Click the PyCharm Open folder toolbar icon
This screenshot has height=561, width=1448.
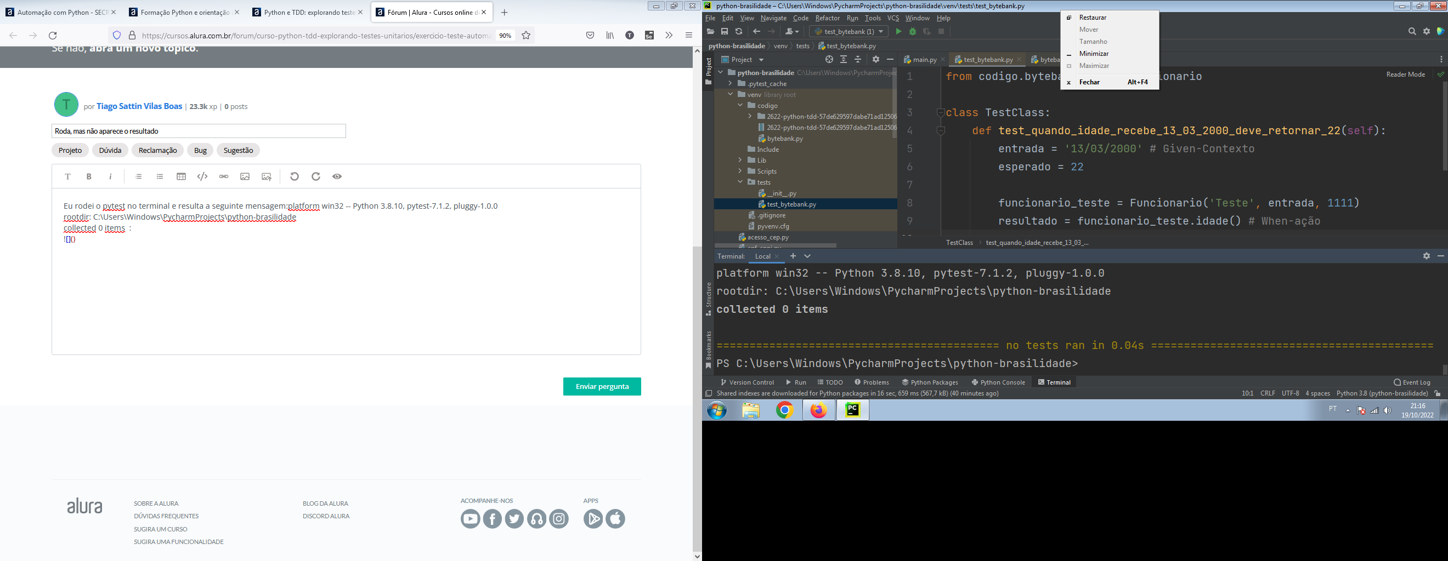tap(710, 31)
